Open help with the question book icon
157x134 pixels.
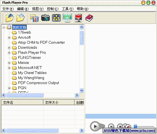(x=89, y=18)
